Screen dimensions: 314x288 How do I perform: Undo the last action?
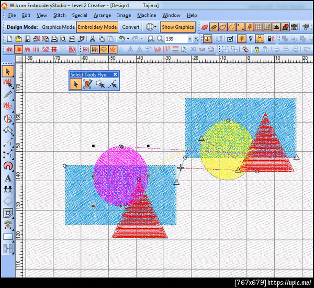coord(121,39)
